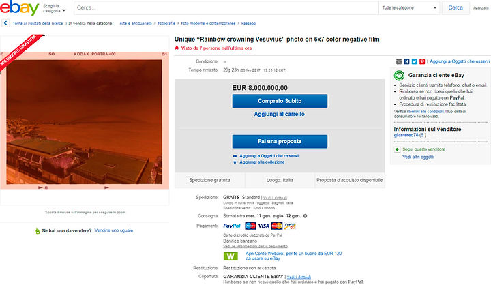The width and height of the screenshot is (491, 302).
Task: Click Vedi i dettagli next to Spedizione
Action: coord(275,198)
